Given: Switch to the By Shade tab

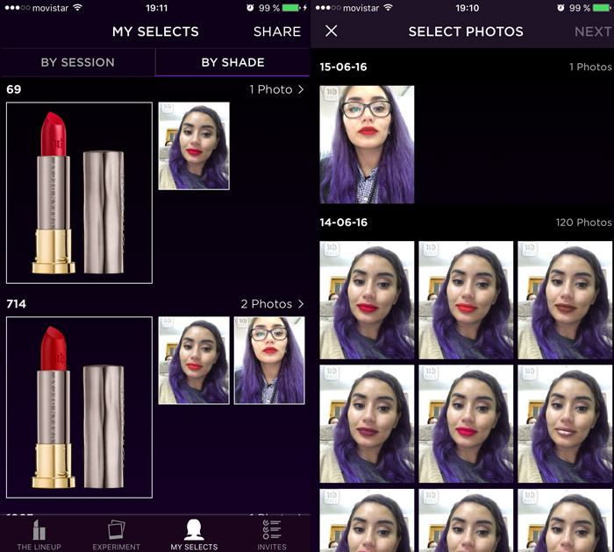Looking at the screenshot, I should click(x=232, y=62).
